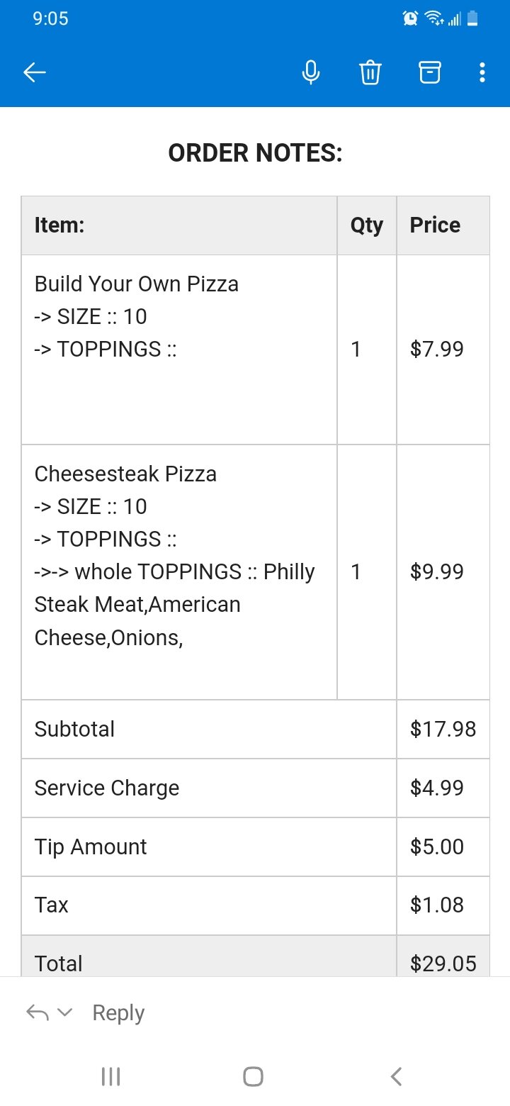510x1106 pixels.
Task: Tap the Subtotal $17.98 amount
Action: 443,729
